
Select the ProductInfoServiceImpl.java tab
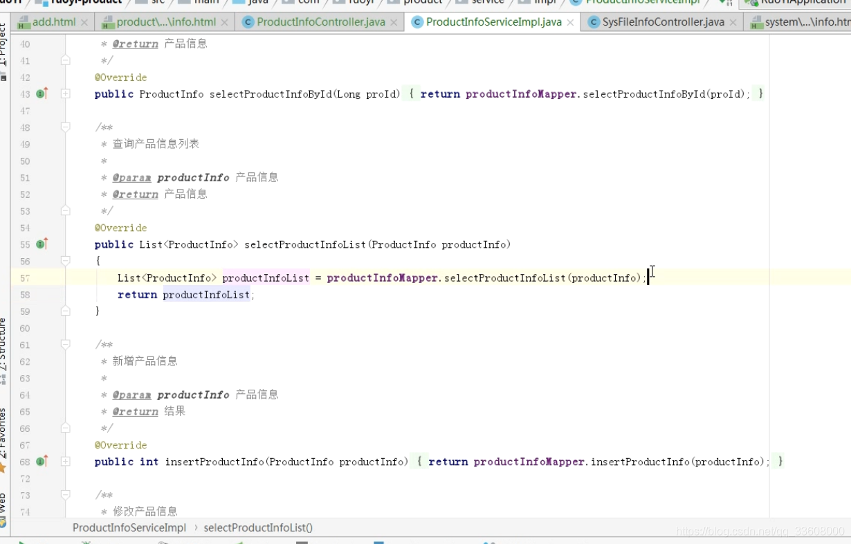493,22
